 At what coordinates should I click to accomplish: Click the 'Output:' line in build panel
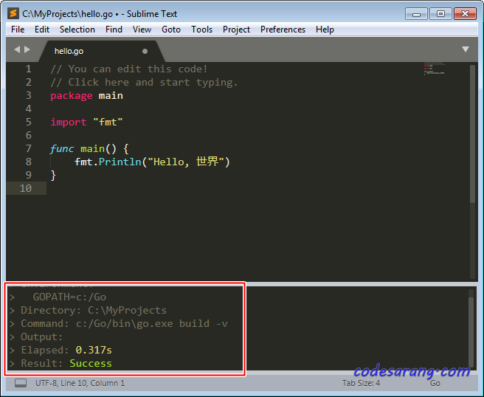click(x=41, y=336)
